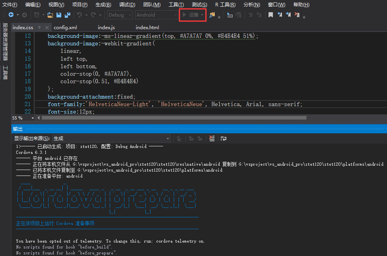Open the Debug configuration dropdown
This screenshot has height=256, width=387.
[120, 15]
